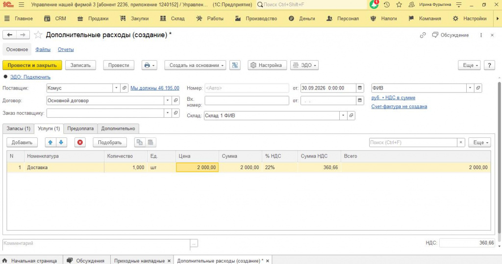The height and width of the screenshot is (264, 502).
Task: Open the Поставщик Комус card icon
Action: [x=125, y=88]
